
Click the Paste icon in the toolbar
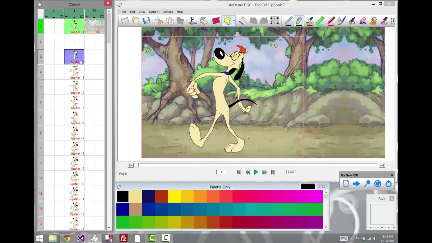[180, 21]
